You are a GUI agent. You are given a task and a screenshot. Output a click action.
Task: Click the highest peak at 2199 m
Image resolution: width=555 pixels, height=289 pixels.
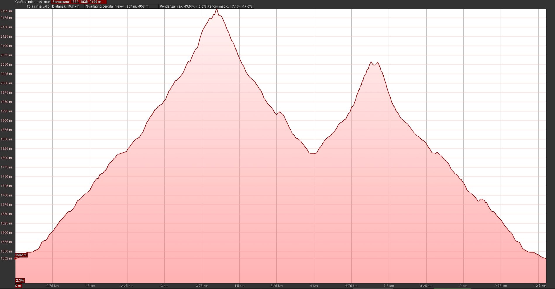pos(216,10)
